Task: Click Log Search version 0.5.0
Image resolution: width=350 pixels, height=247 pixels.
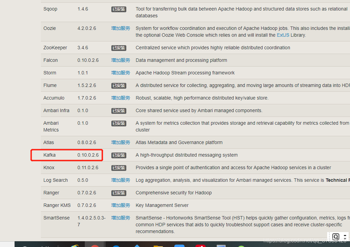Action: pyautogui.click(x=83, y=180)
